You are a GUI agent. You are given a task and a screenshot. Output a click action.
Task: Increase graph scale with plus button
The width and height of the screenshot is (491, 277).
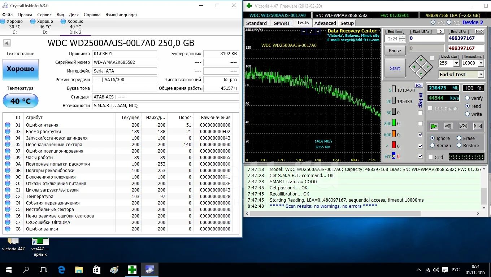318,31
